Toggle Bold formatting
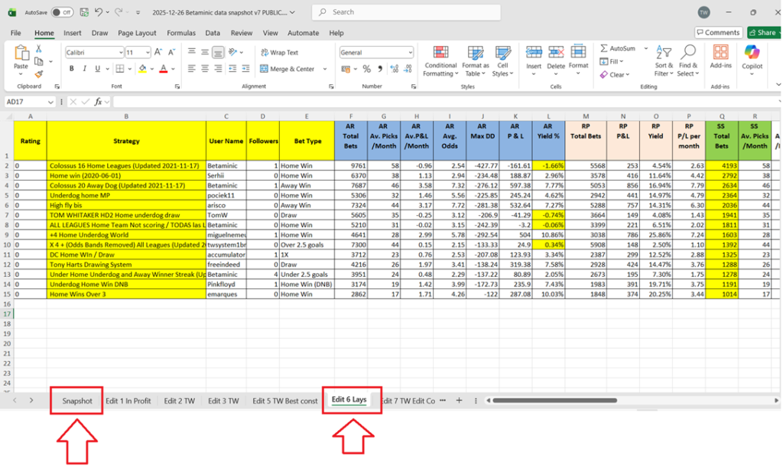The image size is (783, 469). tap(72, 69)
